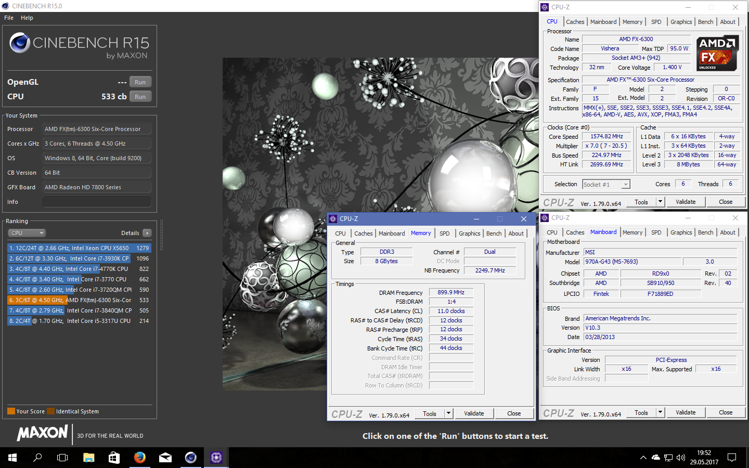Open SPD tab in top CPU-Z window
Viewport: 749px width, 468px height.
tap(656, 22)
